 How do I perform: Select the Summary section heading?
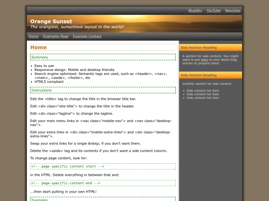coord(103,57)
